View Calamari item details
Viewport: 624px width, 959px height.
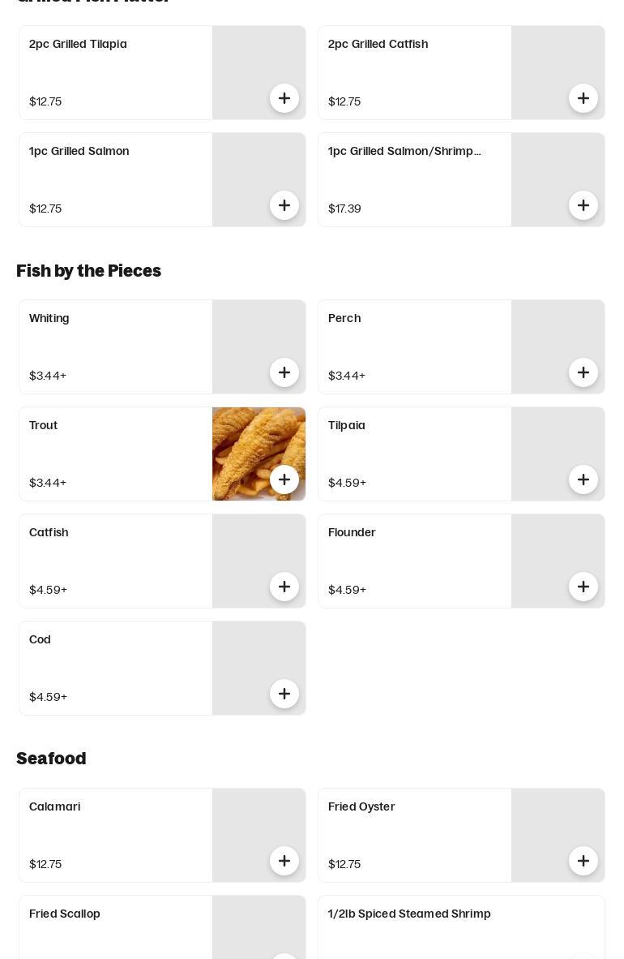tap(54, 806)
